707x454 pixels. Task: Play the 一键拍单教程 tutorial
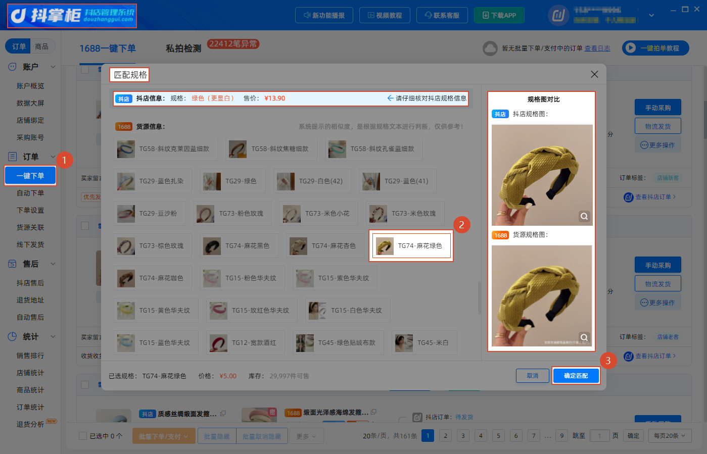pos(655,48)
